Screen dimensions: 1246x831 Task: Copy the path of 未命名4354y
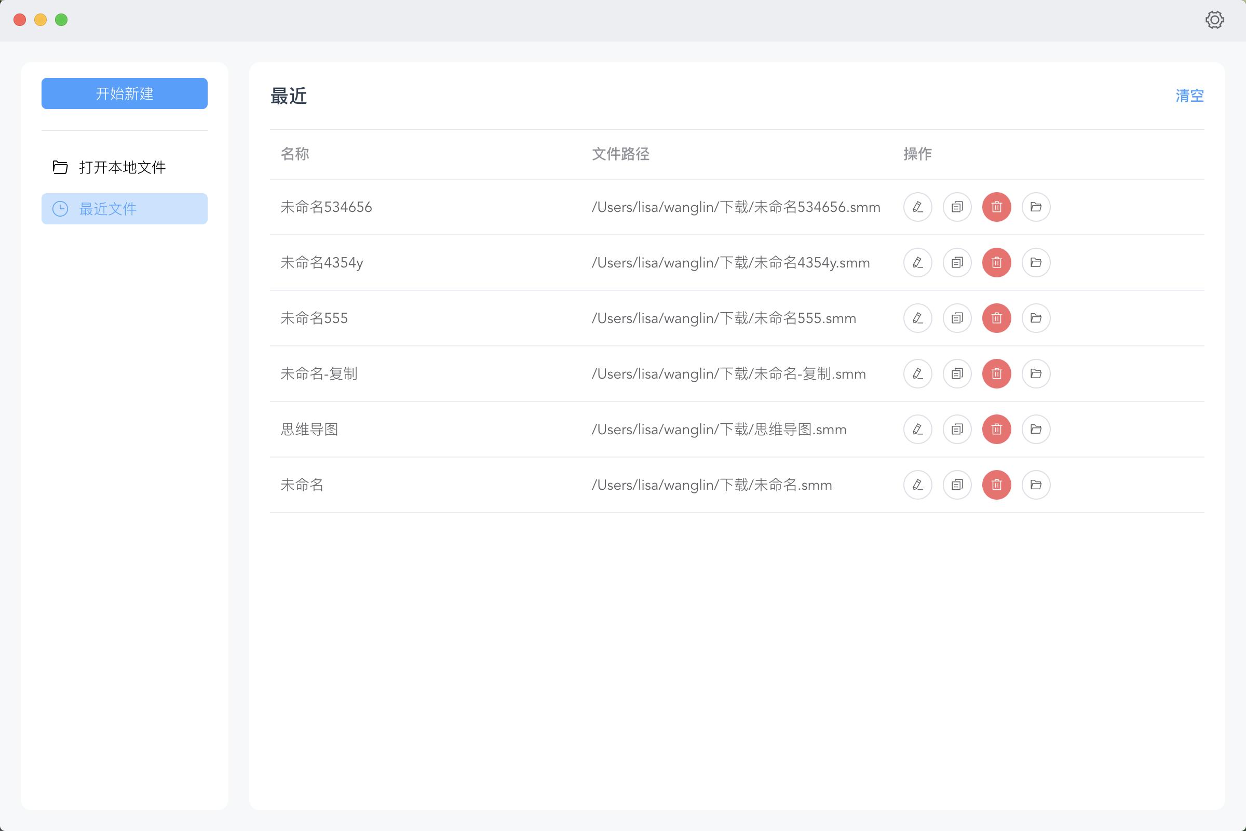[957, 262]
